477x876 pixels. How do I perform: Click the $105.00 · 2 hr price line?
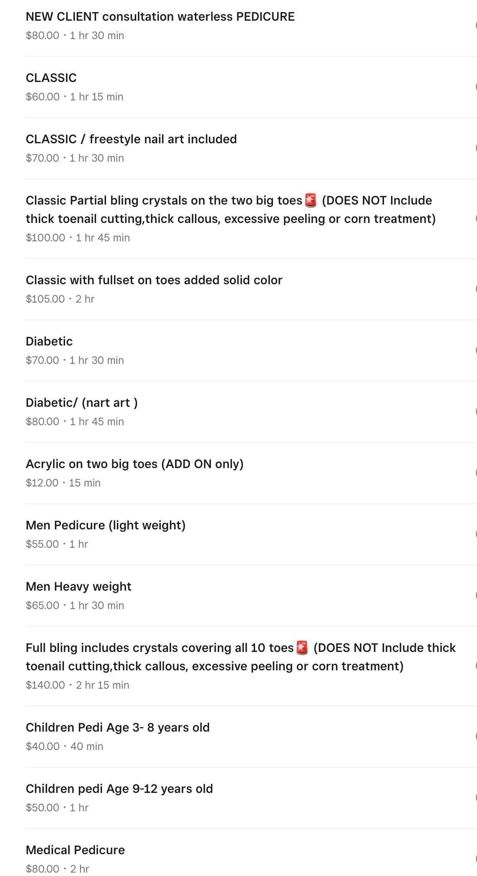[60, 299]
